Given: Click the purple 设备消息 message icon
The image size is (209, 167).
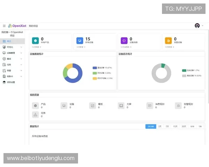Looking at the screenshot, I should click(x=124, y=40).
